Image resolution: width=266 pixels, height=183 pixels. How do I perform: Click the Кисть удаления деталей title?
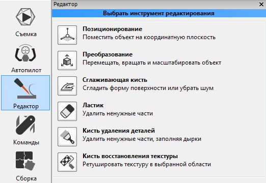pyautogui.click(x=119, y=131)
